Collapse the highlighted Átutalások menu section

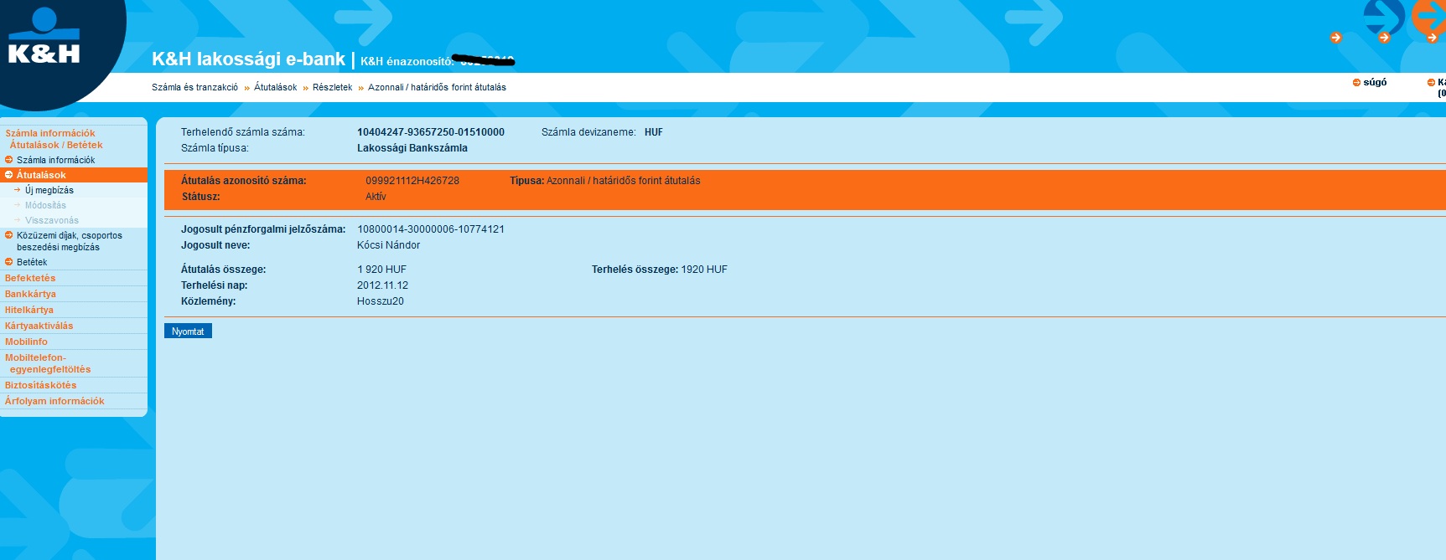9,175
